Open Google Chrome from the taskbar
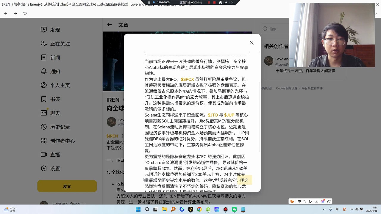 tap(199, 209)
